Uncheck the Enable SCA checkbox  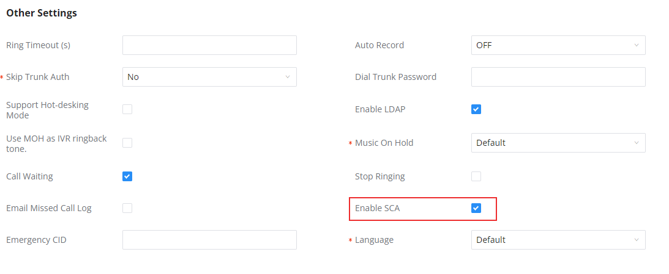[476, 208]
